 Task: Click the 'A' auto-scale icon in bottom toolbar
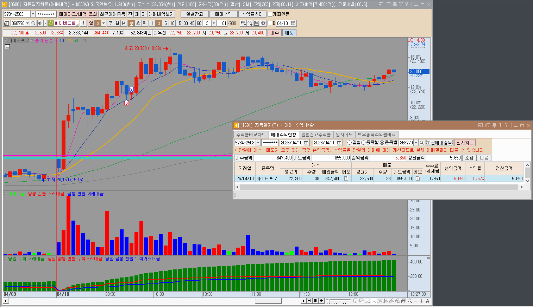[427, 301]
